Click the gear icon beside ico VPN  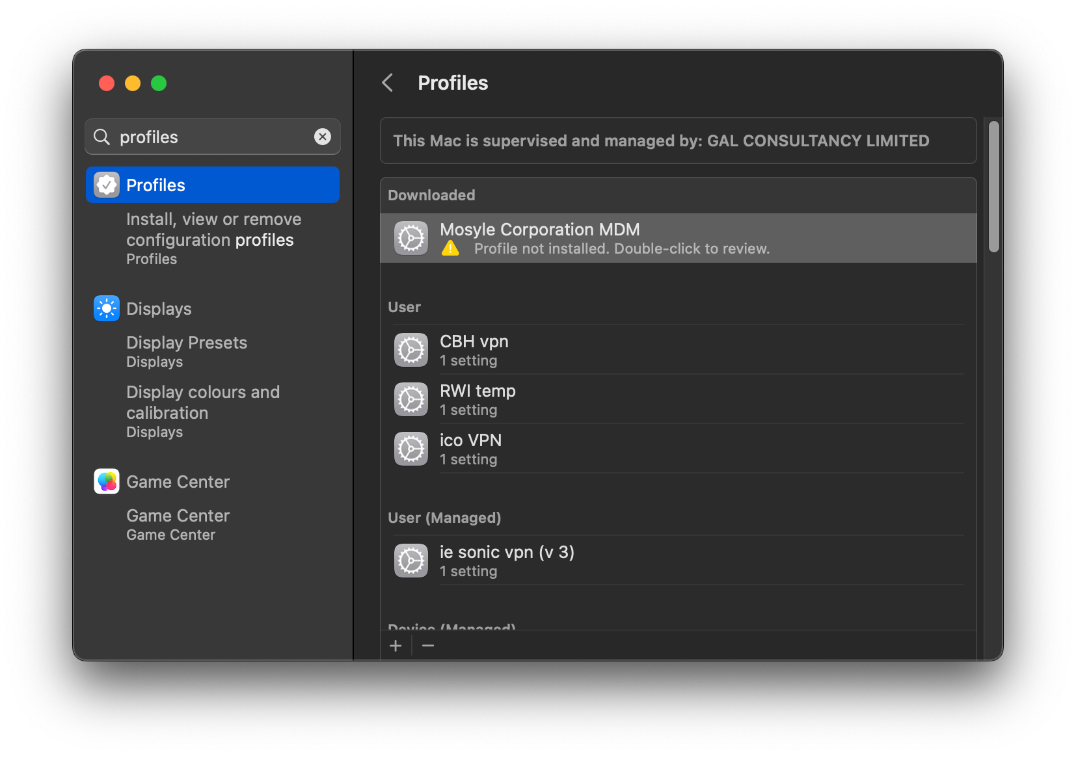click(411, 449)
